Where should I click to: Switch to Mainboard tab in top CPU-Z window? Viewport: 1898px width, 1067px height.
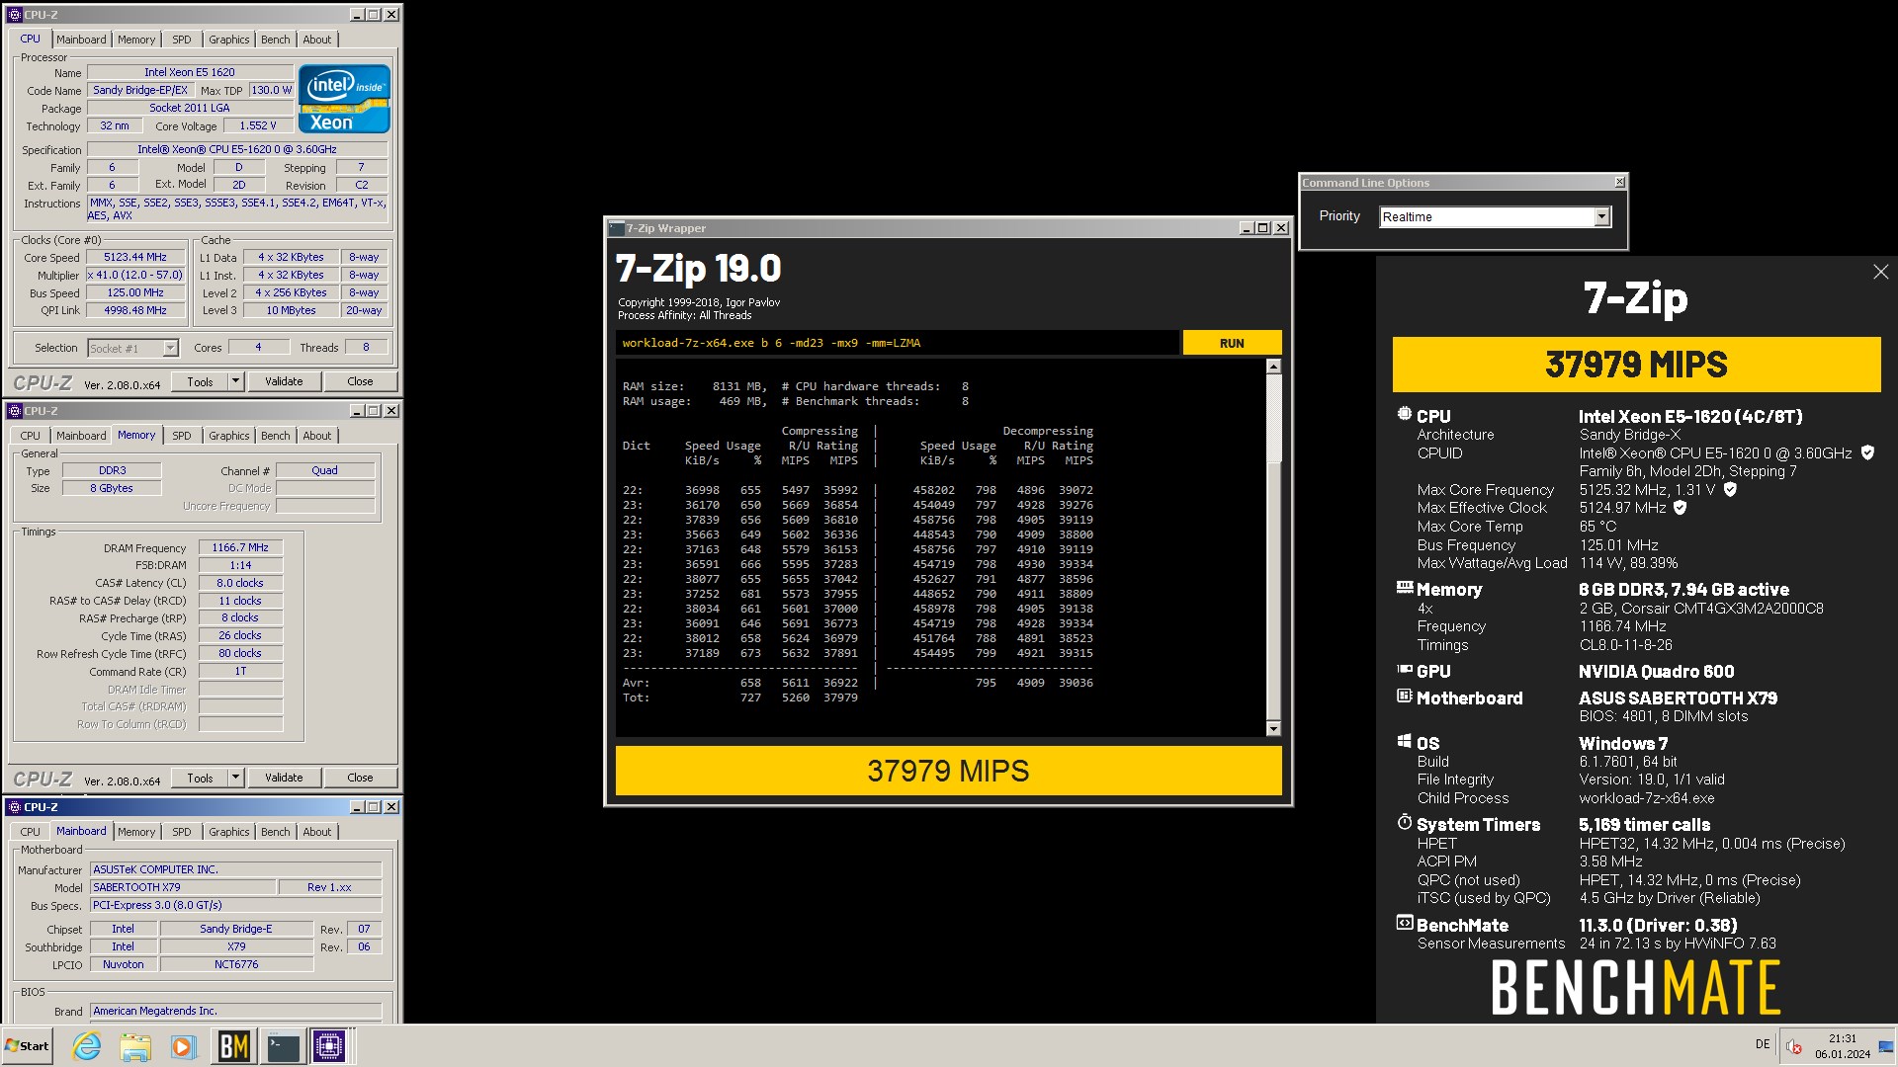click(81, 40)
